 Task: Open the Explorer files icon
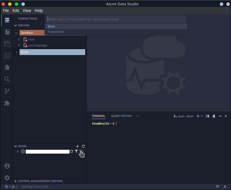click(7, 67)
